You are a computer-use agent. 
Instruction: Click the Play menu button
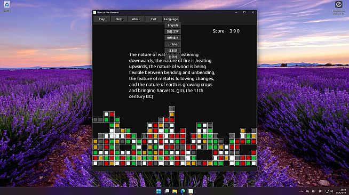coord(102,19)
